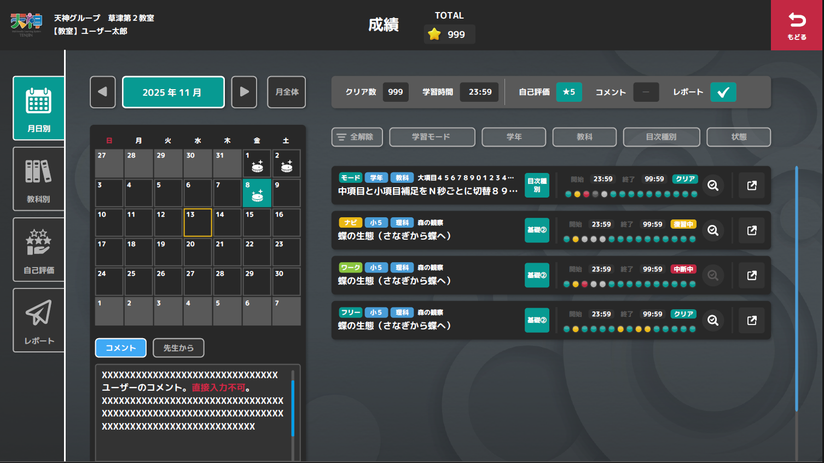Expand the 目次種別 filter dropdown
Image resolution: width=824 pixels, height=463 pixels.
pos(661,137)
